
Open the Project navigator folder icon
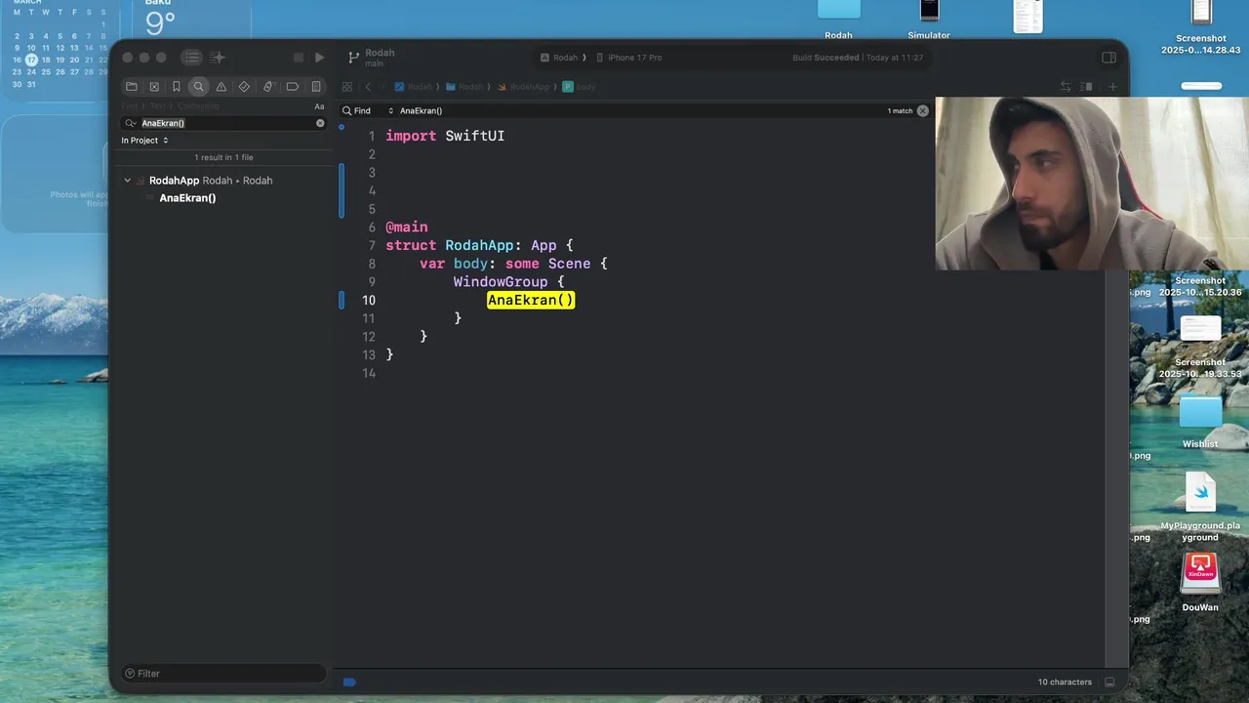(x=132, y=87)
